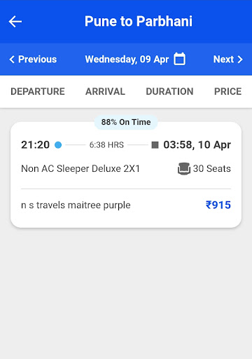Sort buses by ARRIVAL
Viewport: 252px width, 359px height.
coord(105,91)
